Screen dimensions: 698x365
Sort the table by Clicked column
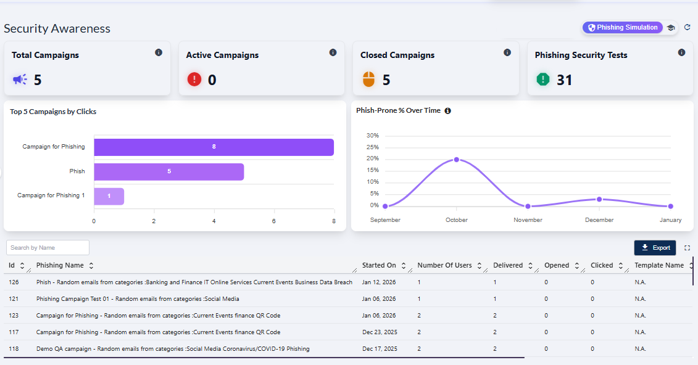pyautogui.click(x=620, y=265)
